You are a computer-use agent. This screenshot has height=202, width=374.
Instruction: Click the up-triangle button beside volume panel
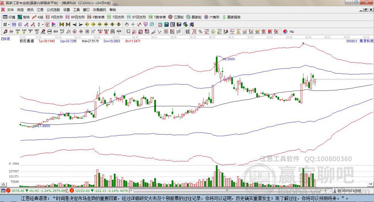pyautogui.click(x=3, y=184)
